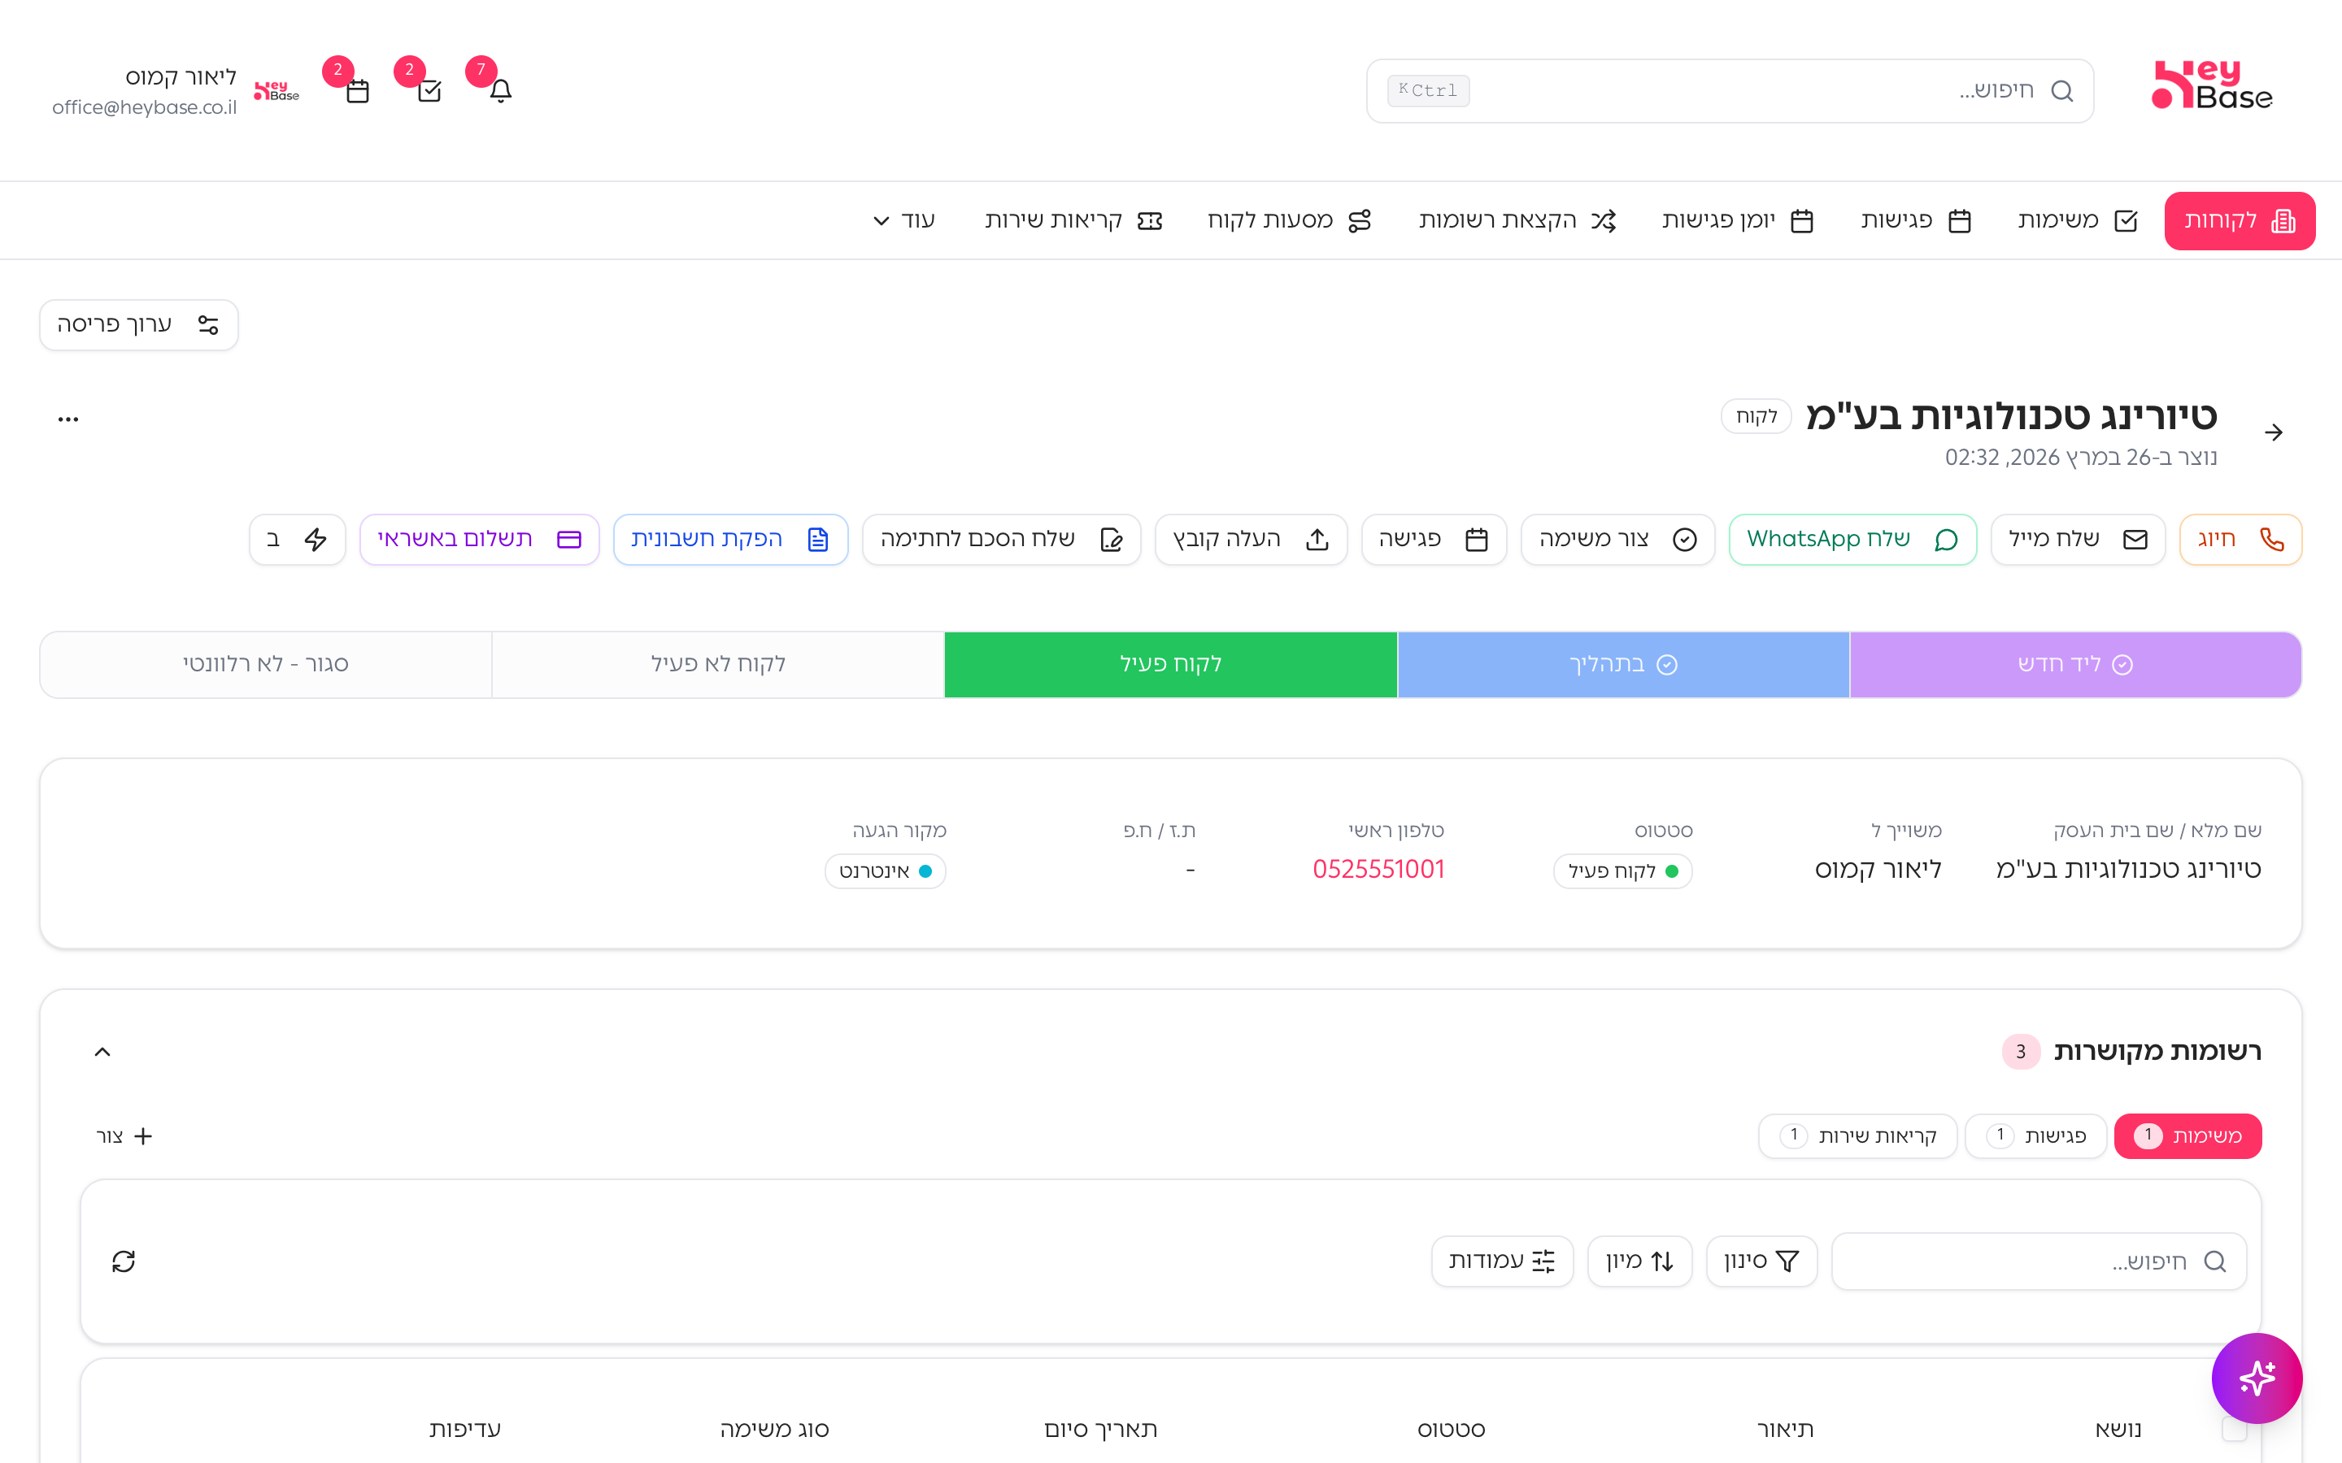The height and width of the screenshot is (1463, 2342).
Task: Set pipeline stage to בתהליך
Action: [x=1623, y=665]
